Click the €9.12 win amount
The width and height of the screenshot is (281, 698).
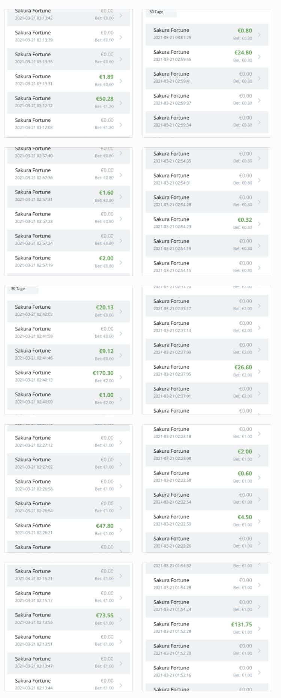coord(106,351)
